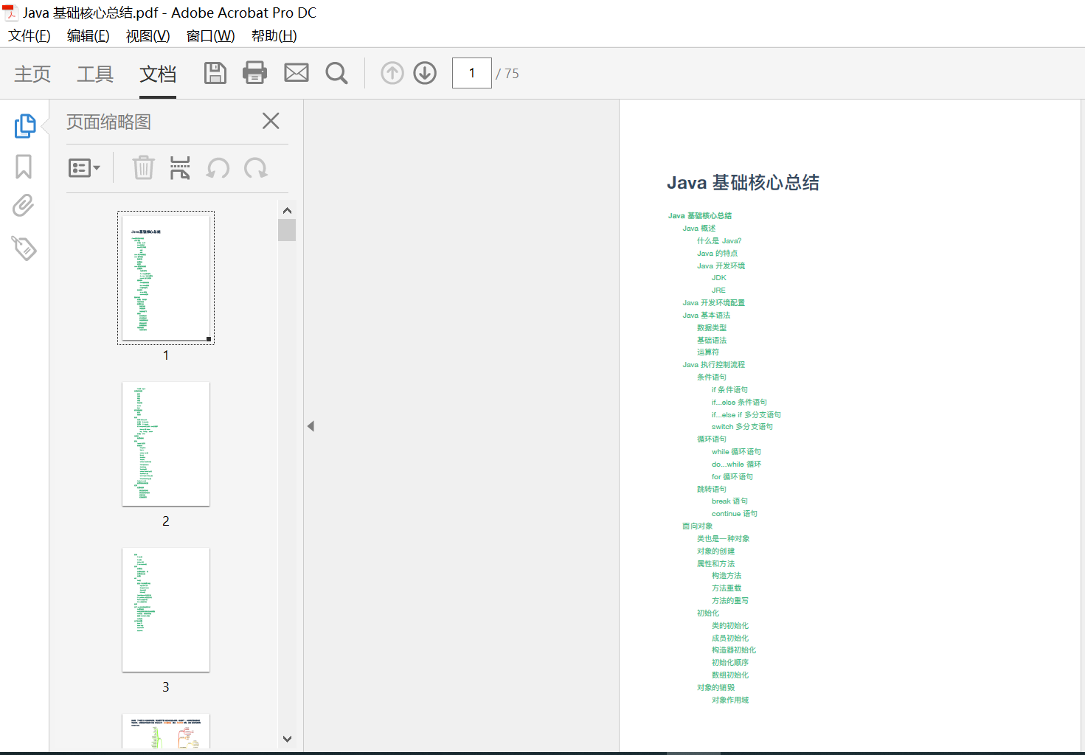Screen dimensions: 1085x755
Task: Open the Page Thumbnails sidebar icon
Action: (24, 125)
